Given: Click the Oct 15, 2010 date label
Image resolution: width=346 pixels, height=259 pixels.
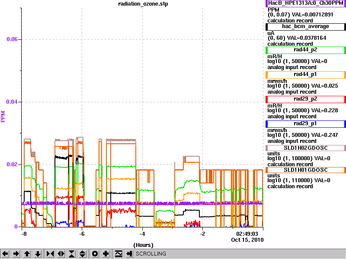Looking at the screenshot, I should coord(247,240).
